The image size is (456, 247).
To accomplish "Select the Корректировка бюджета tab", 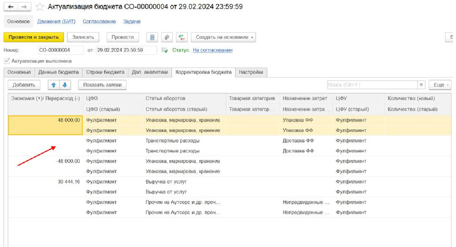I will tap(203, 72).
